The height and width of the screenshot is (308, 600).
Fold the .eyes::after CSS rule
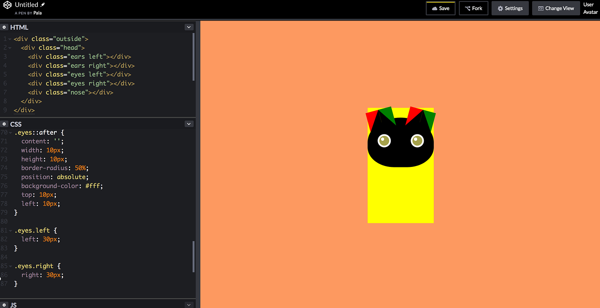[x=10, y=133]
